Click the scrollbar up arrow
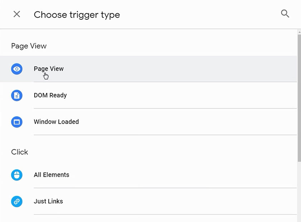The image size is (301, 222). 299,32
